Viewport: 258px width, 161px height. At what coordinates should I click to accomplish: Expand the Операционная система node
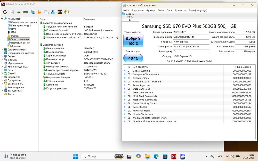coord(2,53)
